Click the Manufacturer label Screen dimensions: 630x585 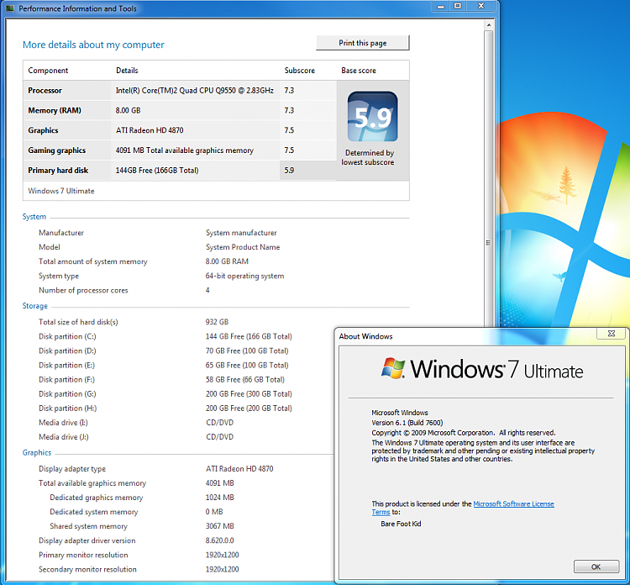pos(61,233)
